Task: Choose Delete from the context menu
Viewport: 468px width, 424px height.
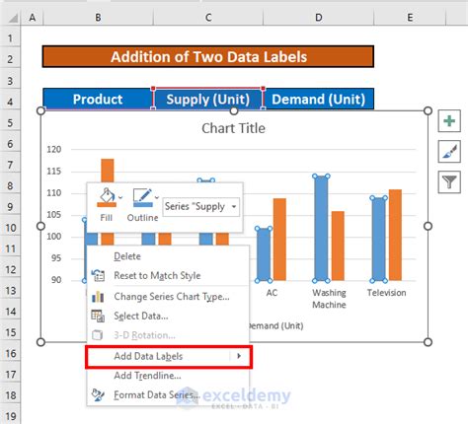Action: [127, 256]
